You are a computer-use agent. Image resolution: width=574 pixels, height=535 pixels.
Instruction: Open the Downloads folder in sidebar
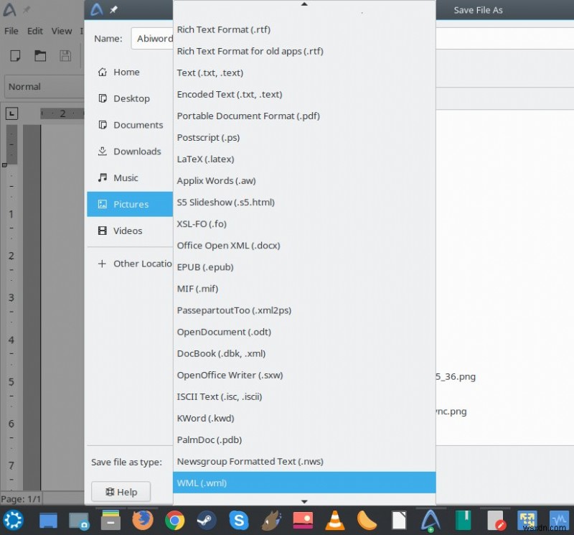click(x=136, y=152)
